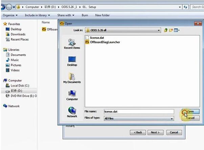Screen dimensions: 204x150
Task: Close the Open dialog
Action: point(198,24)
